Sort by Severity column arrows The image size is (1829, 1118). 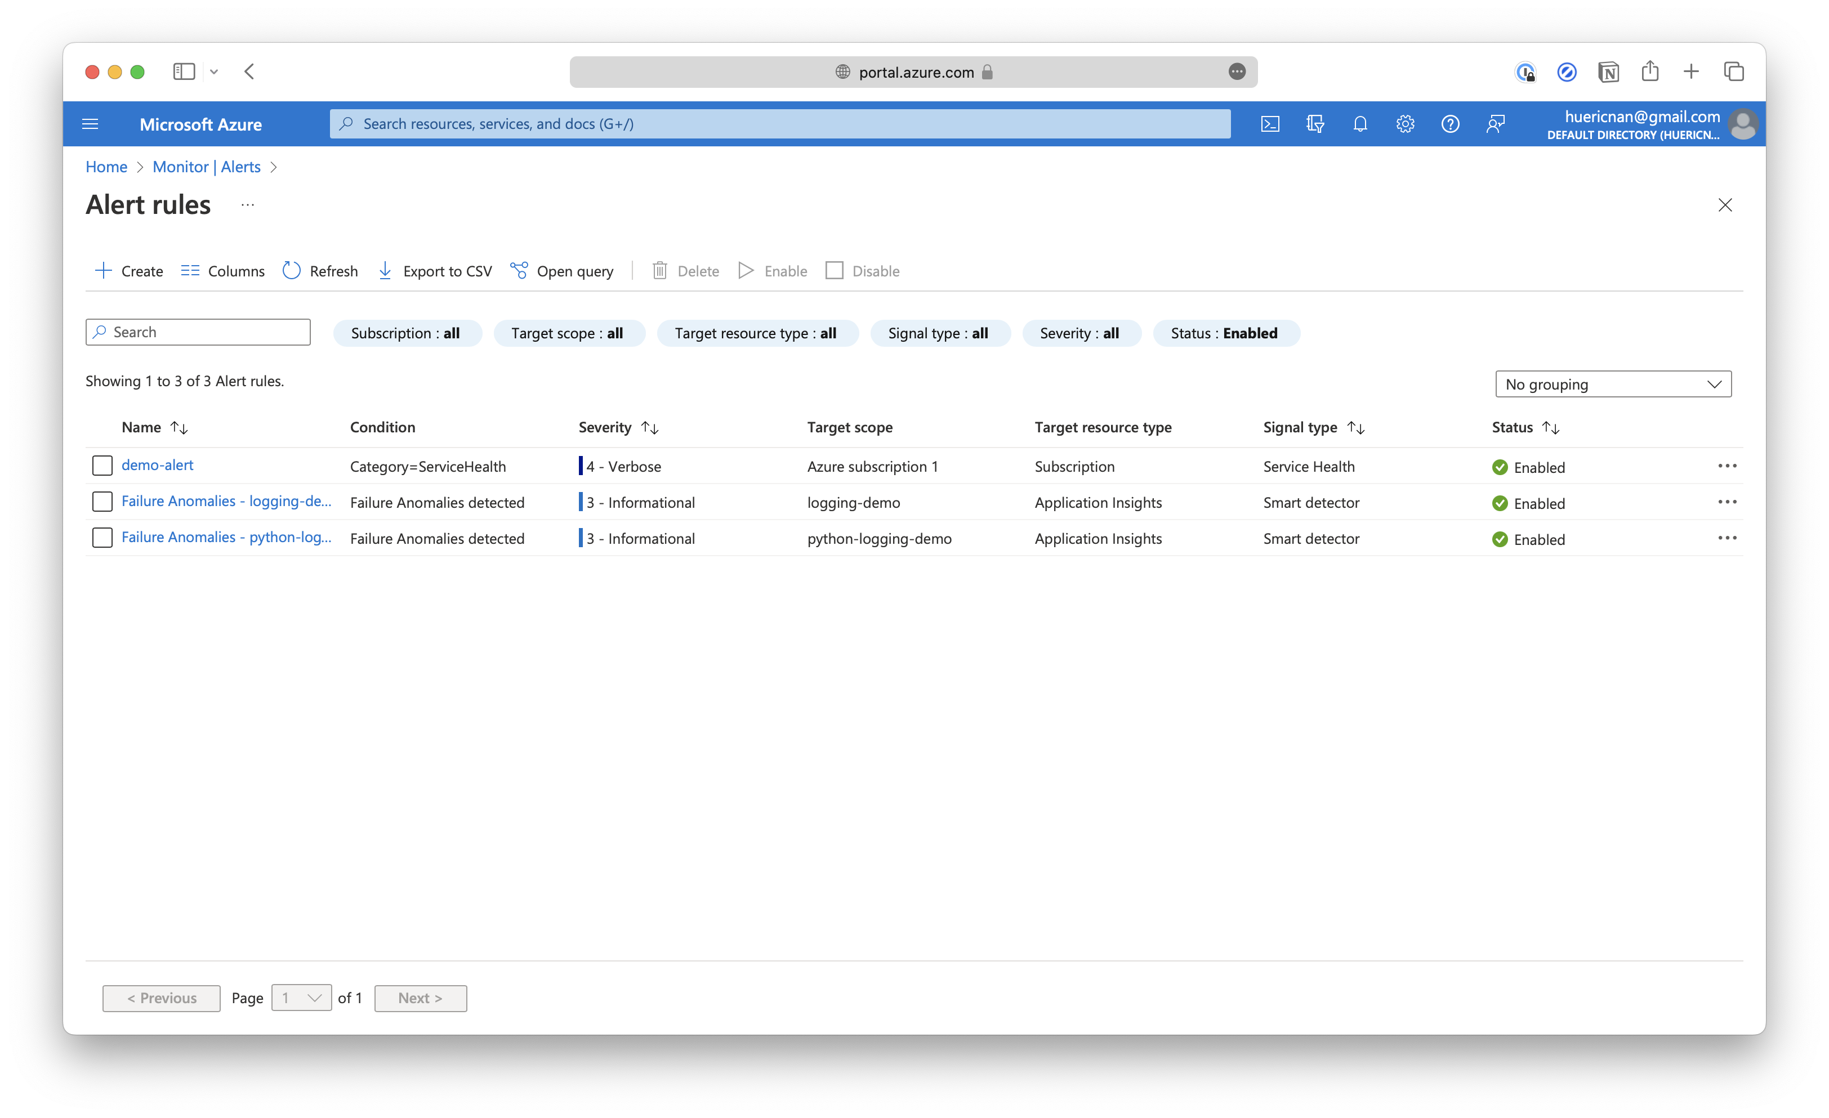coord(649,427)
